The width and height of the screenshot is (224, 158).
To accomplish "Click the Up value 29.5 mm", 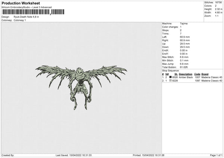I will [x=185, y=44].
